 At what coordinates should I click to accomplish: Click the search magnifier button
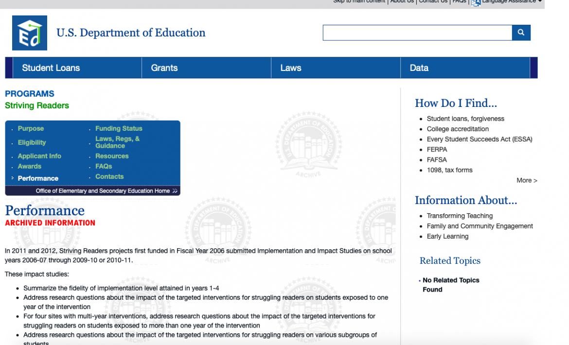click(x=521, y=33)
